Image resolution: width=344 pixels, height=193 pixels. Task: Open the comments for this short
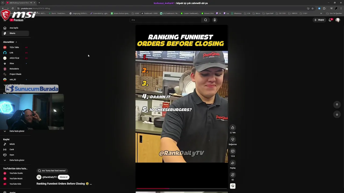[x=233, y=151]
